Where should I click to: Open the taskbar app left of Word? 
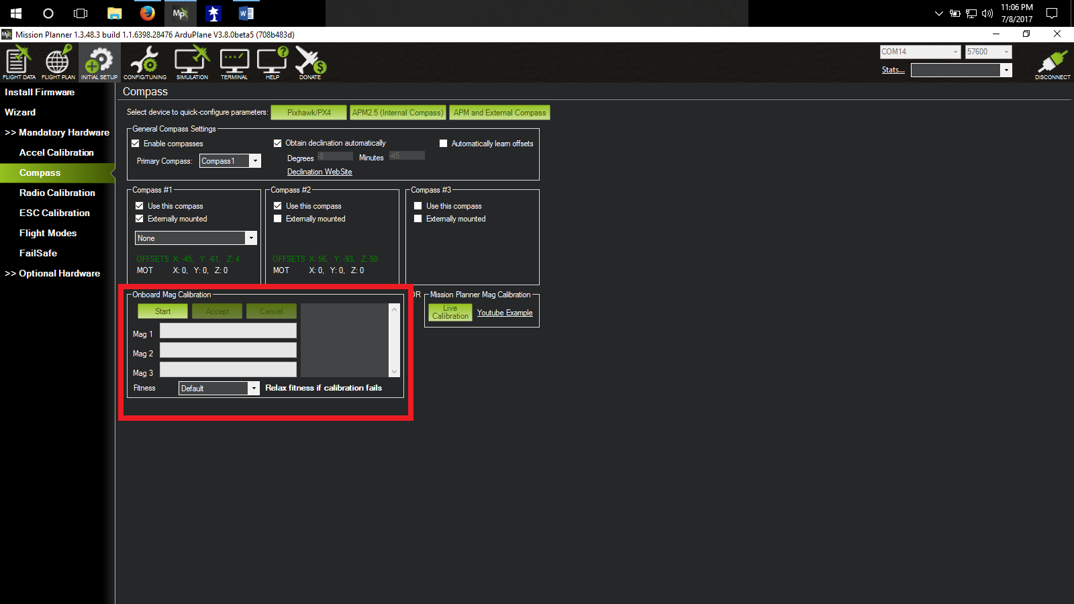[x=213, y=13]
